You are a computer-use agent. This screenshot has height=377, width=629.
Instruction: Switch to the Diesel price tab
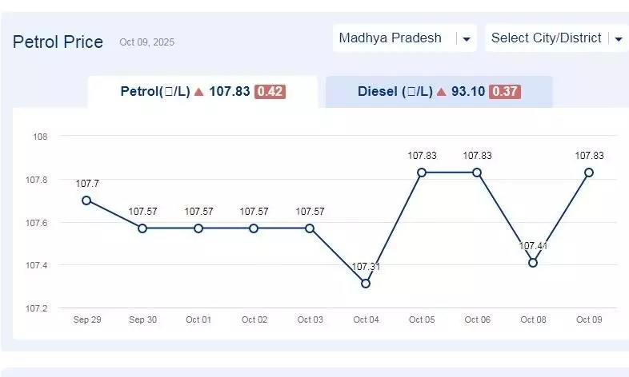click(439, 92)
